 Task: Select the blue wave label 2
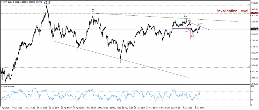click(x=93, y=11)
